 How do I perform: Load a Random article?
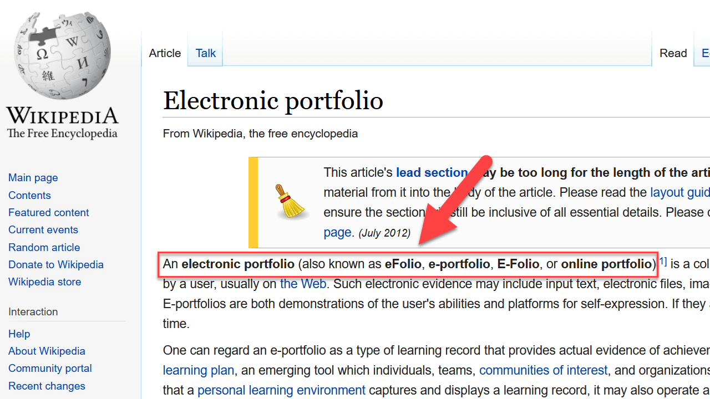click(44, 247)
